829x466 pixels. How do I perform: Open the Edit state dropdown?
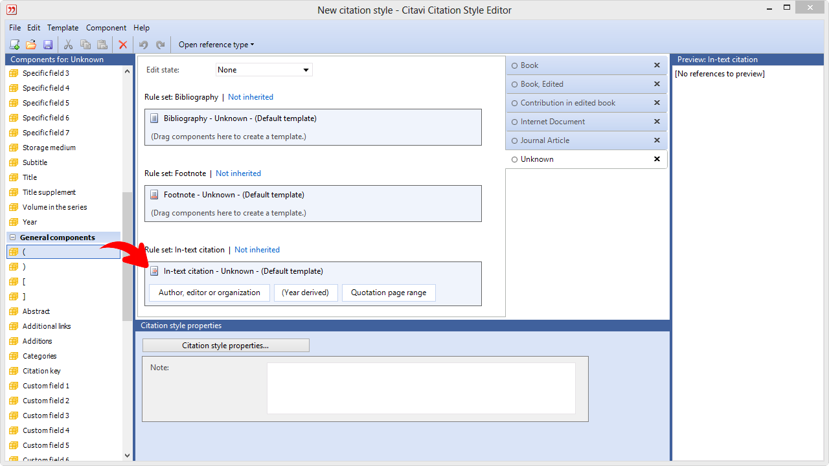coord(264,70)
